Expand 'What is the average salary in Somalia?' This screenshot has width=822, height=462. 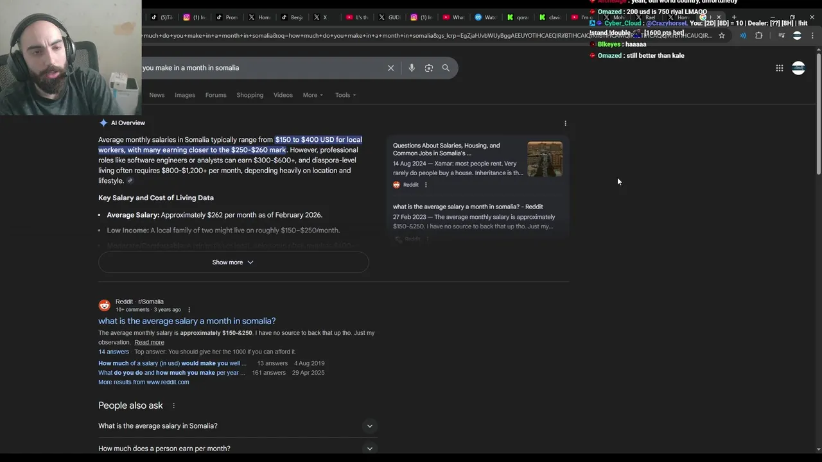[x=238, y=426]
